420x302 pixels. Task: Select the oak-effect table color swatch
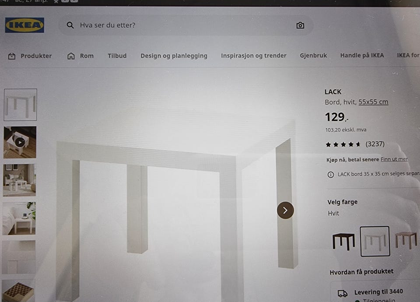(x=406, y=240)
